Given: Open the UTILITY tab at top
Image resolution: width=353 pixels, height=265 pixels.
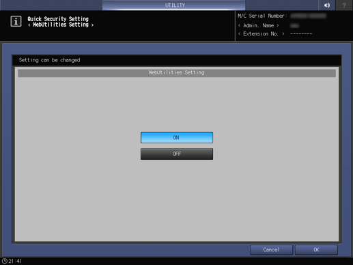Looking at the screenshot, I should click(174, 5).
